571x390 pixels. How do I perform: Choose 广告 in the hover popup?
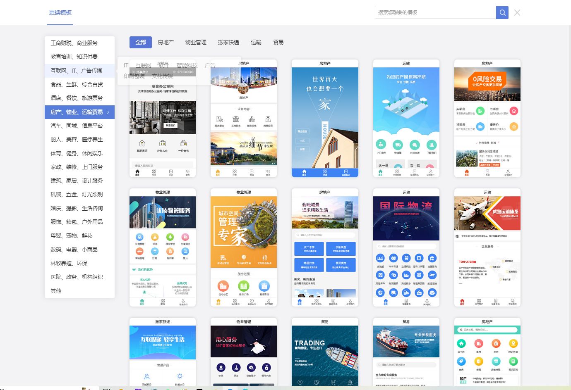[x=210, y=65]
